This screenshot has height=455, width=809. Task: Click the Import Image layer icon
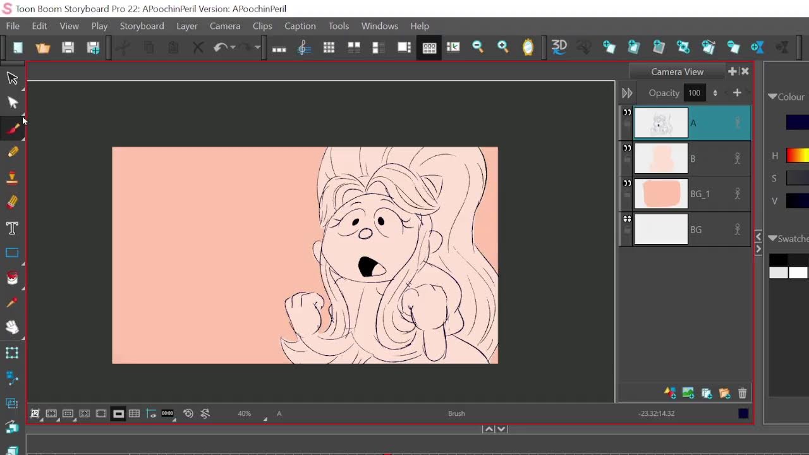pyautogui.click(x=688, y=393)
